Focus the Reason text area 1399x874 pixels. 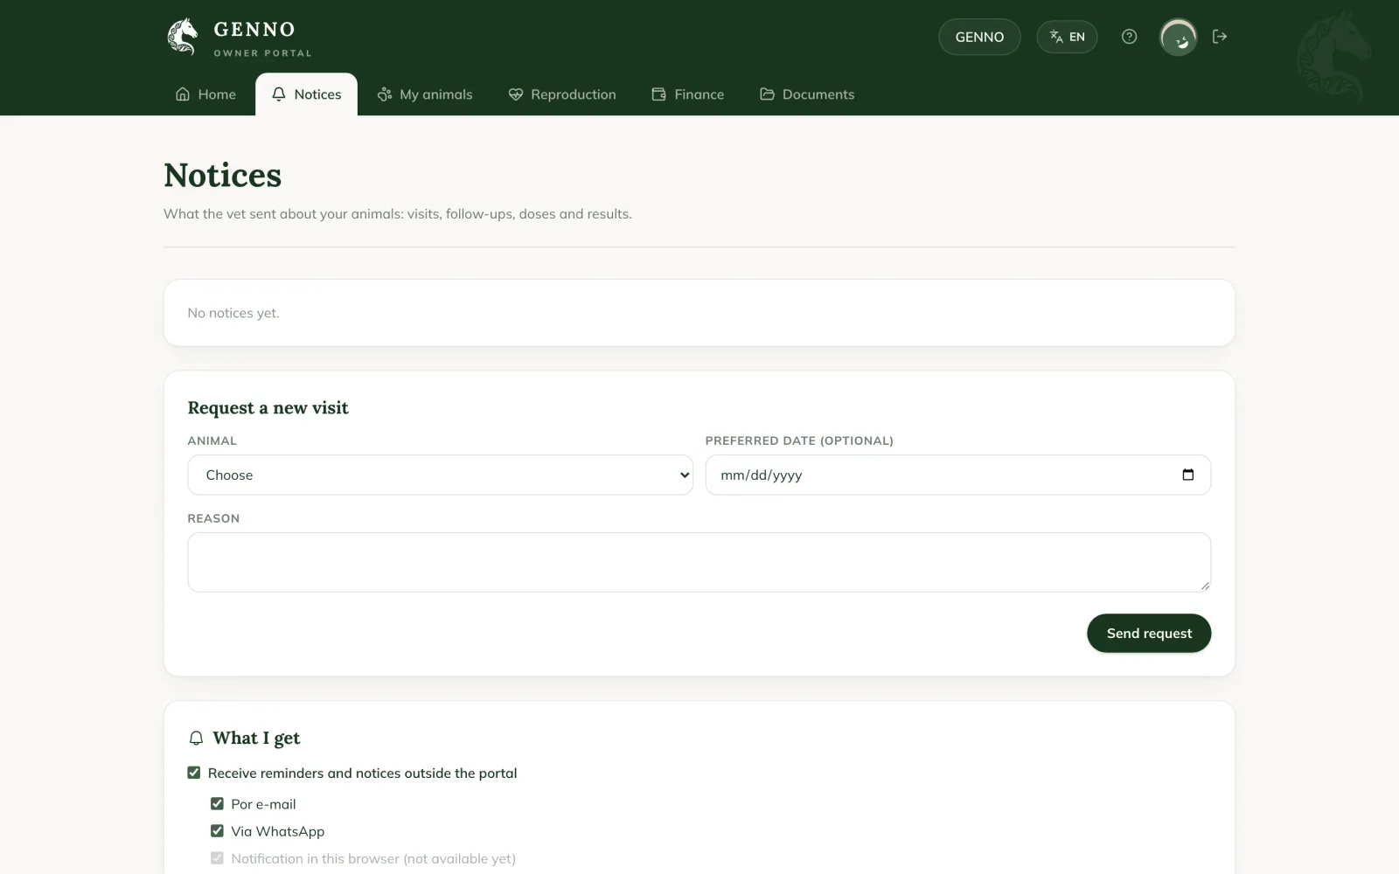[699, 562]
